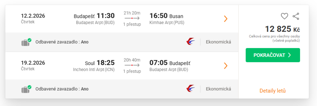Expand the Budapešť to Busan flight chevron
This screenshot has width=317, height=106.
(226, 19)
